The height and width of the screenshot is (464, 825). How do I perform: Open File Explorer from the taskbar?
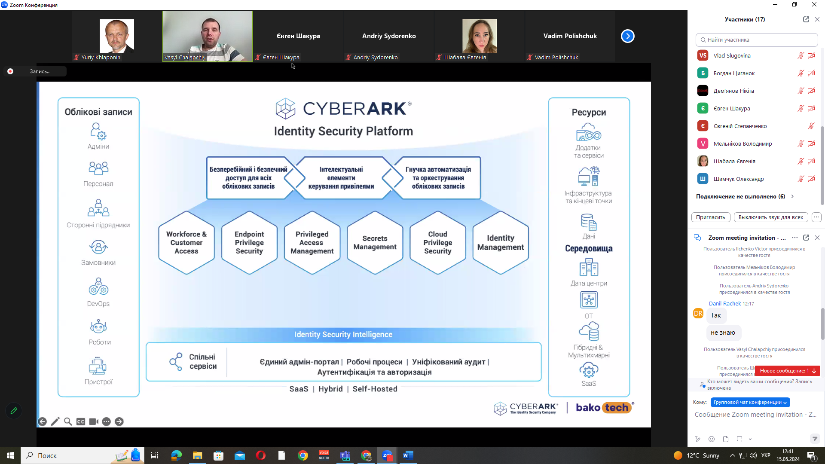197,455
